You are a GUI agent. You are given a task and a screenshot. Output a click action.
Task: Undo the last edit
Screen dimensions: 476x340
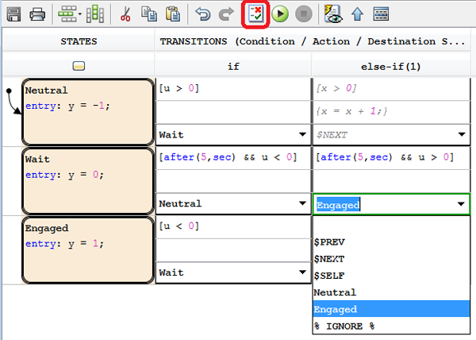203,14
